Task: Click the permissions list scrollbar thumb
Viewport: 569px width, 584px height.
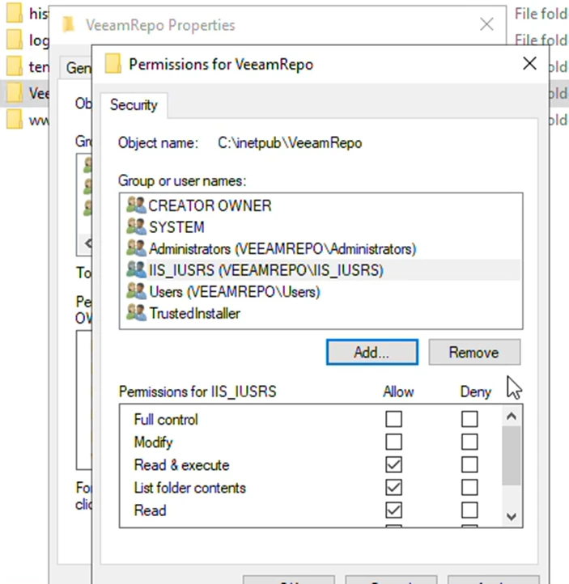Action: coord(512,456)
